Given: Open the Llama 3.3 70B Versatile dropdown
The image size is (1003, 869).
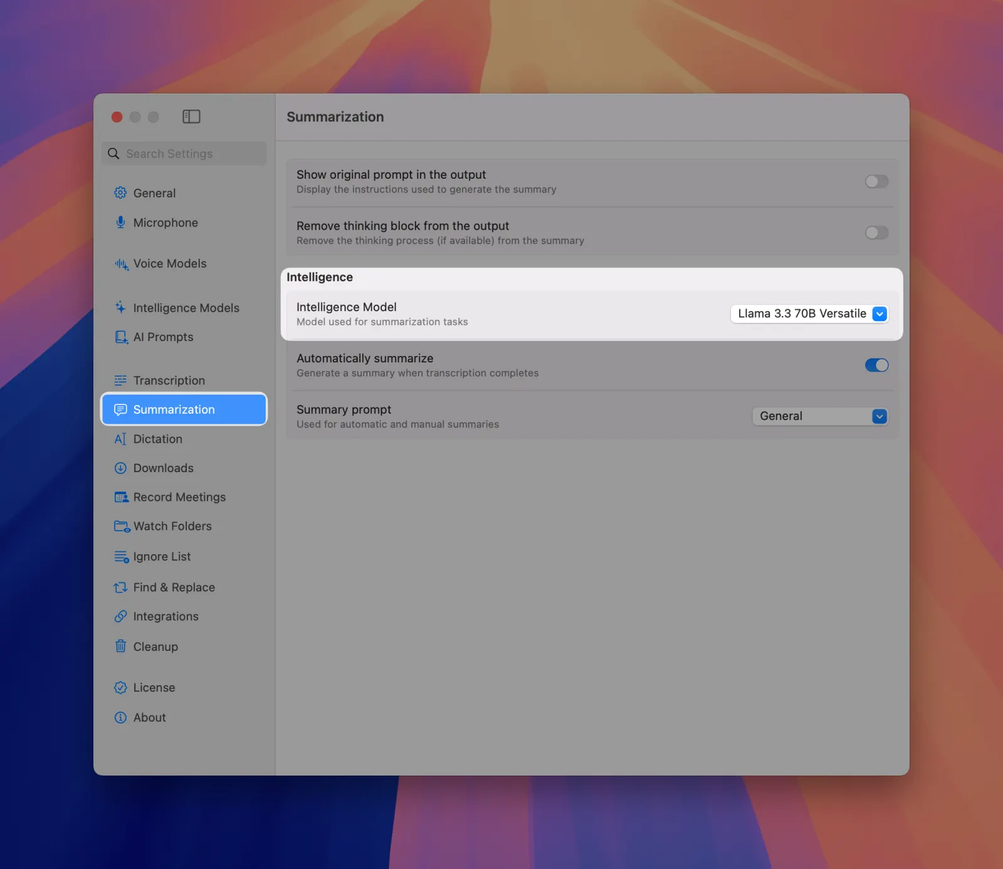Looking at the screenshot, I should pyautogui.click(x=809, y=313).
